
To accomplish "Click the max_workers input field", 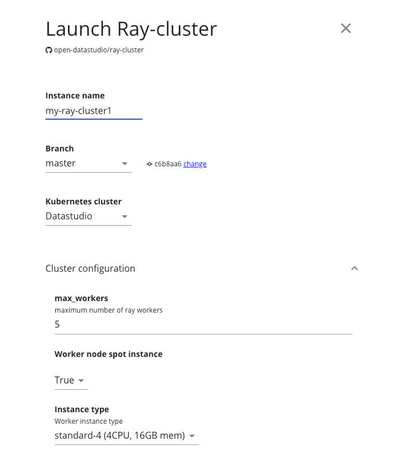I will pos(203,325).
